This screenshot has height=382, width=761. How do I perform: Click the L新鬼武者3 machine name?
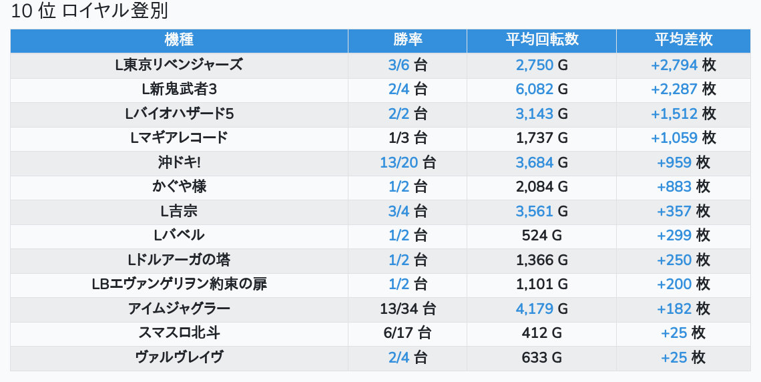tap(179, 89)
